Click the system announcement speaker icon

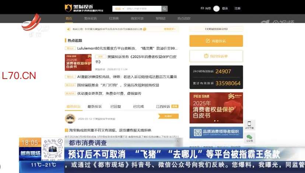coord(69,29)
